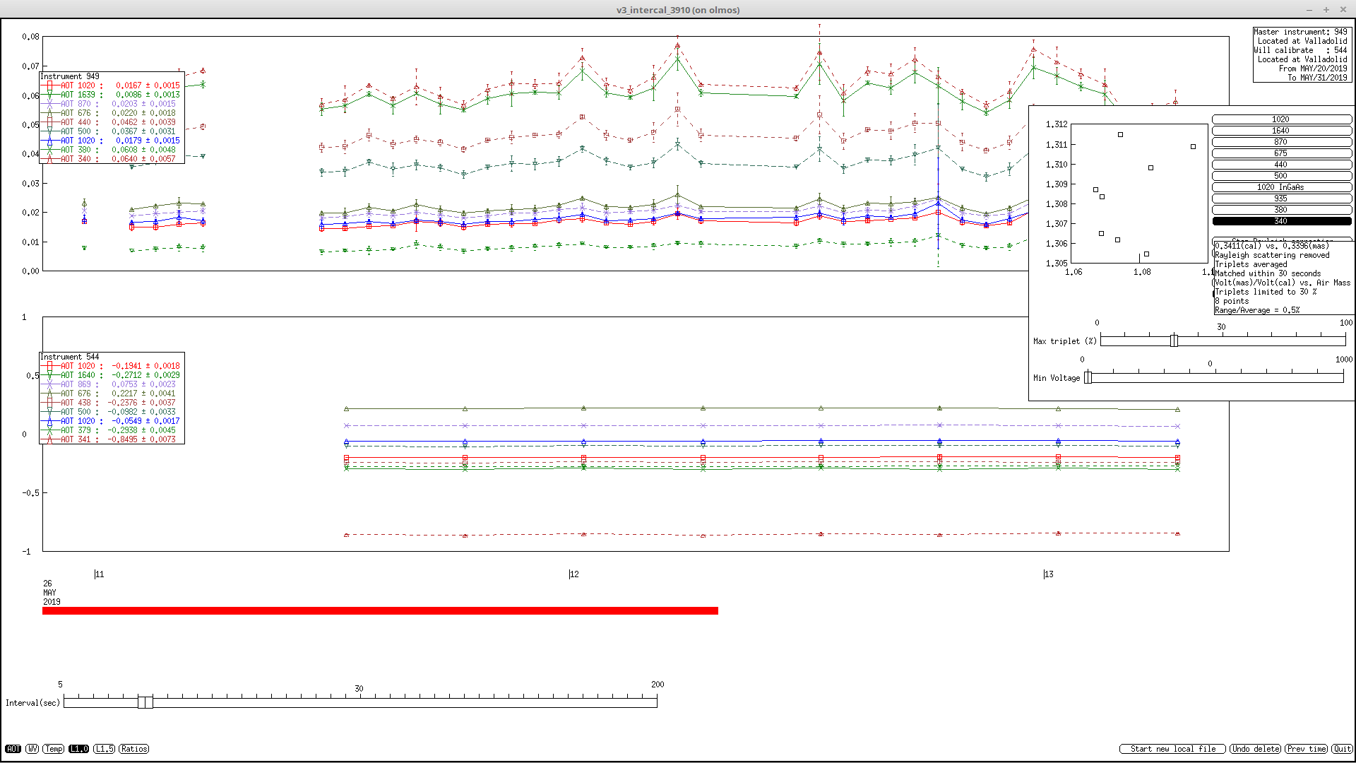Select the L1.5 data level button

[x=105, y=749]
